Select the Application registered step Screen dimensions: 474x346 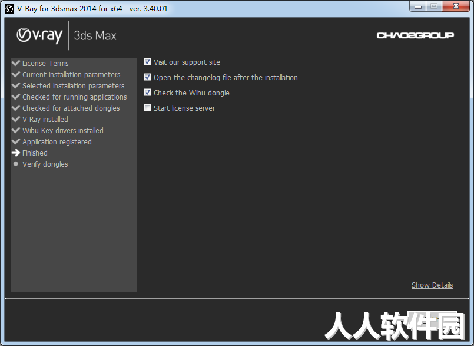[x=57, y=141]
